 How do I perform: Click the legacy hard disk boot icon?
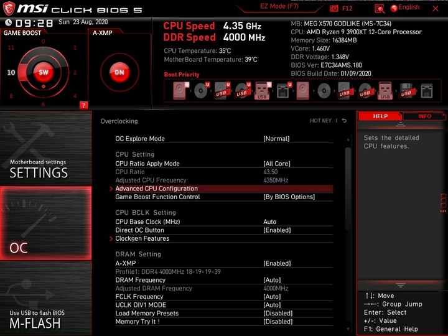click(x=302, y=91)
